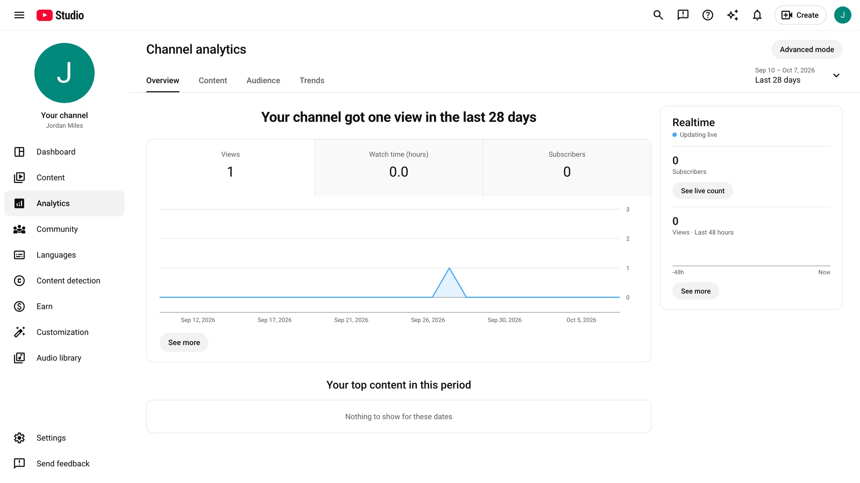
Task: Select the Watch time (hours) card
Action: pos(399,168)
